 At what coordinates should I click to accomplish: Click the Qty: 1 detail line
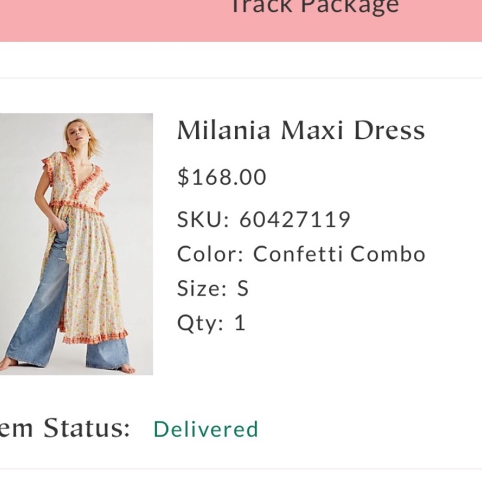tap(211, 323)
